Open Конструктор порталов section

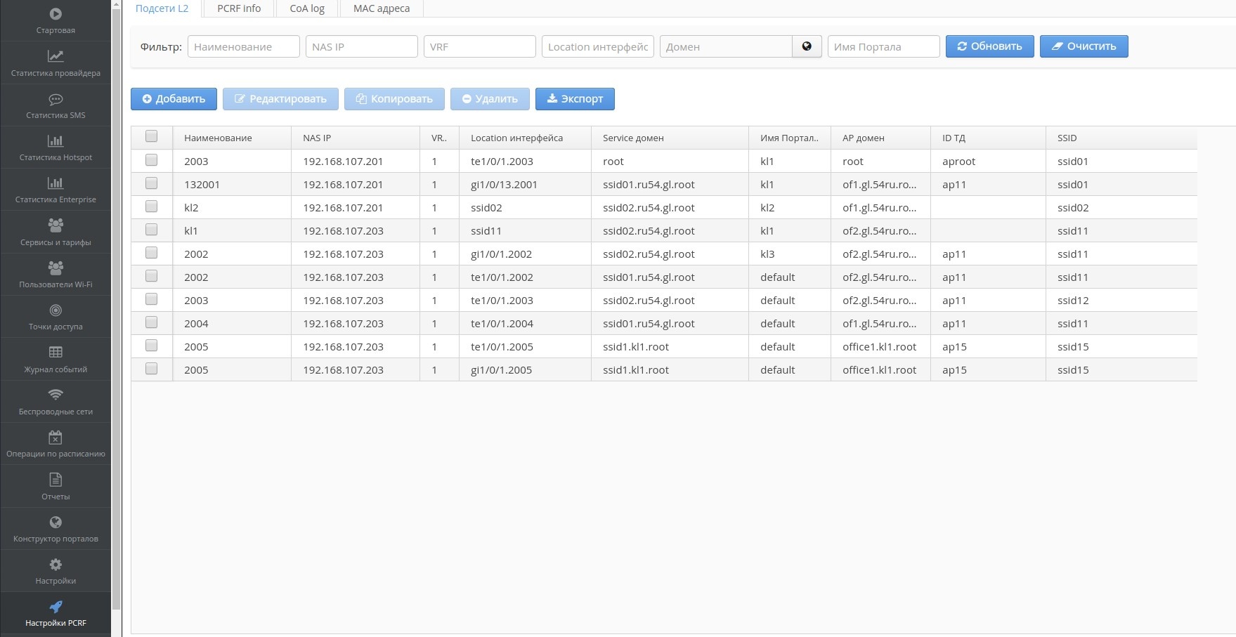[x=56, y=529]
